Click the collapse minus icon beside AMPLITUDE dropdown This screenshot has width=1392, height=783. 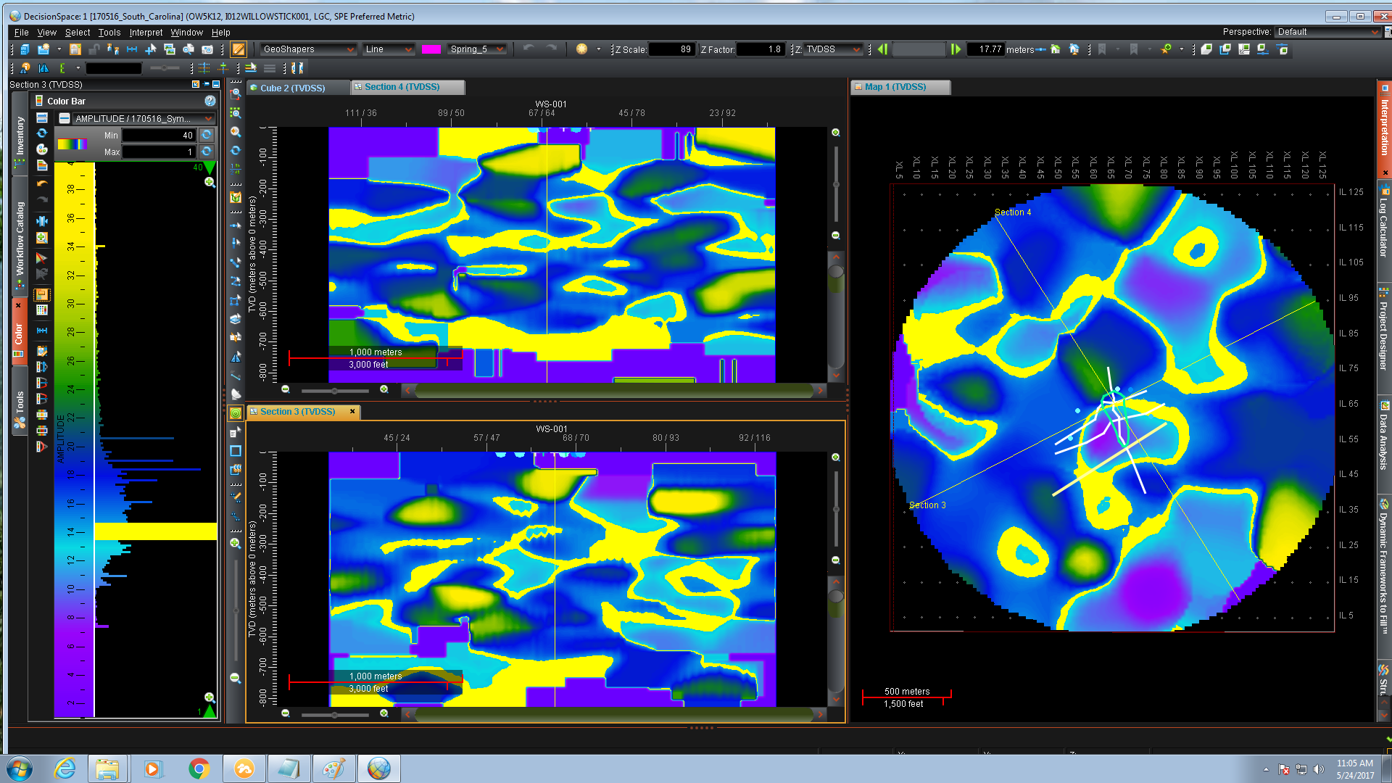pos(65,118)
